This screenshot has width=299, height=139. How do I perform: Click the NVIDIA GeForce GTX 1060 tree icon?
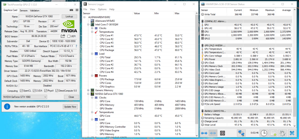tap(92, 94)
